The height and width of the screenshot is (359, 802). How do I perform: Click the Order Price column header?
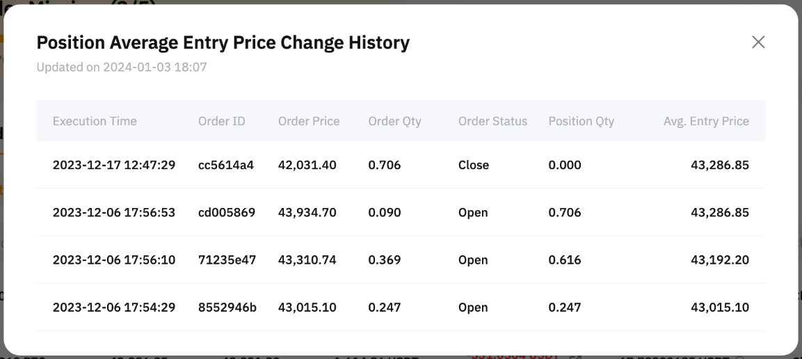[x=309, y=121]
